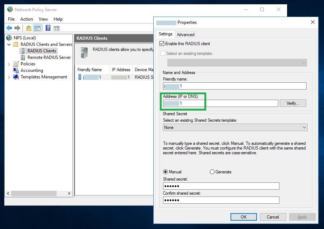Click the Shared secret input field
Screen dimensions: 324x229
221,186
